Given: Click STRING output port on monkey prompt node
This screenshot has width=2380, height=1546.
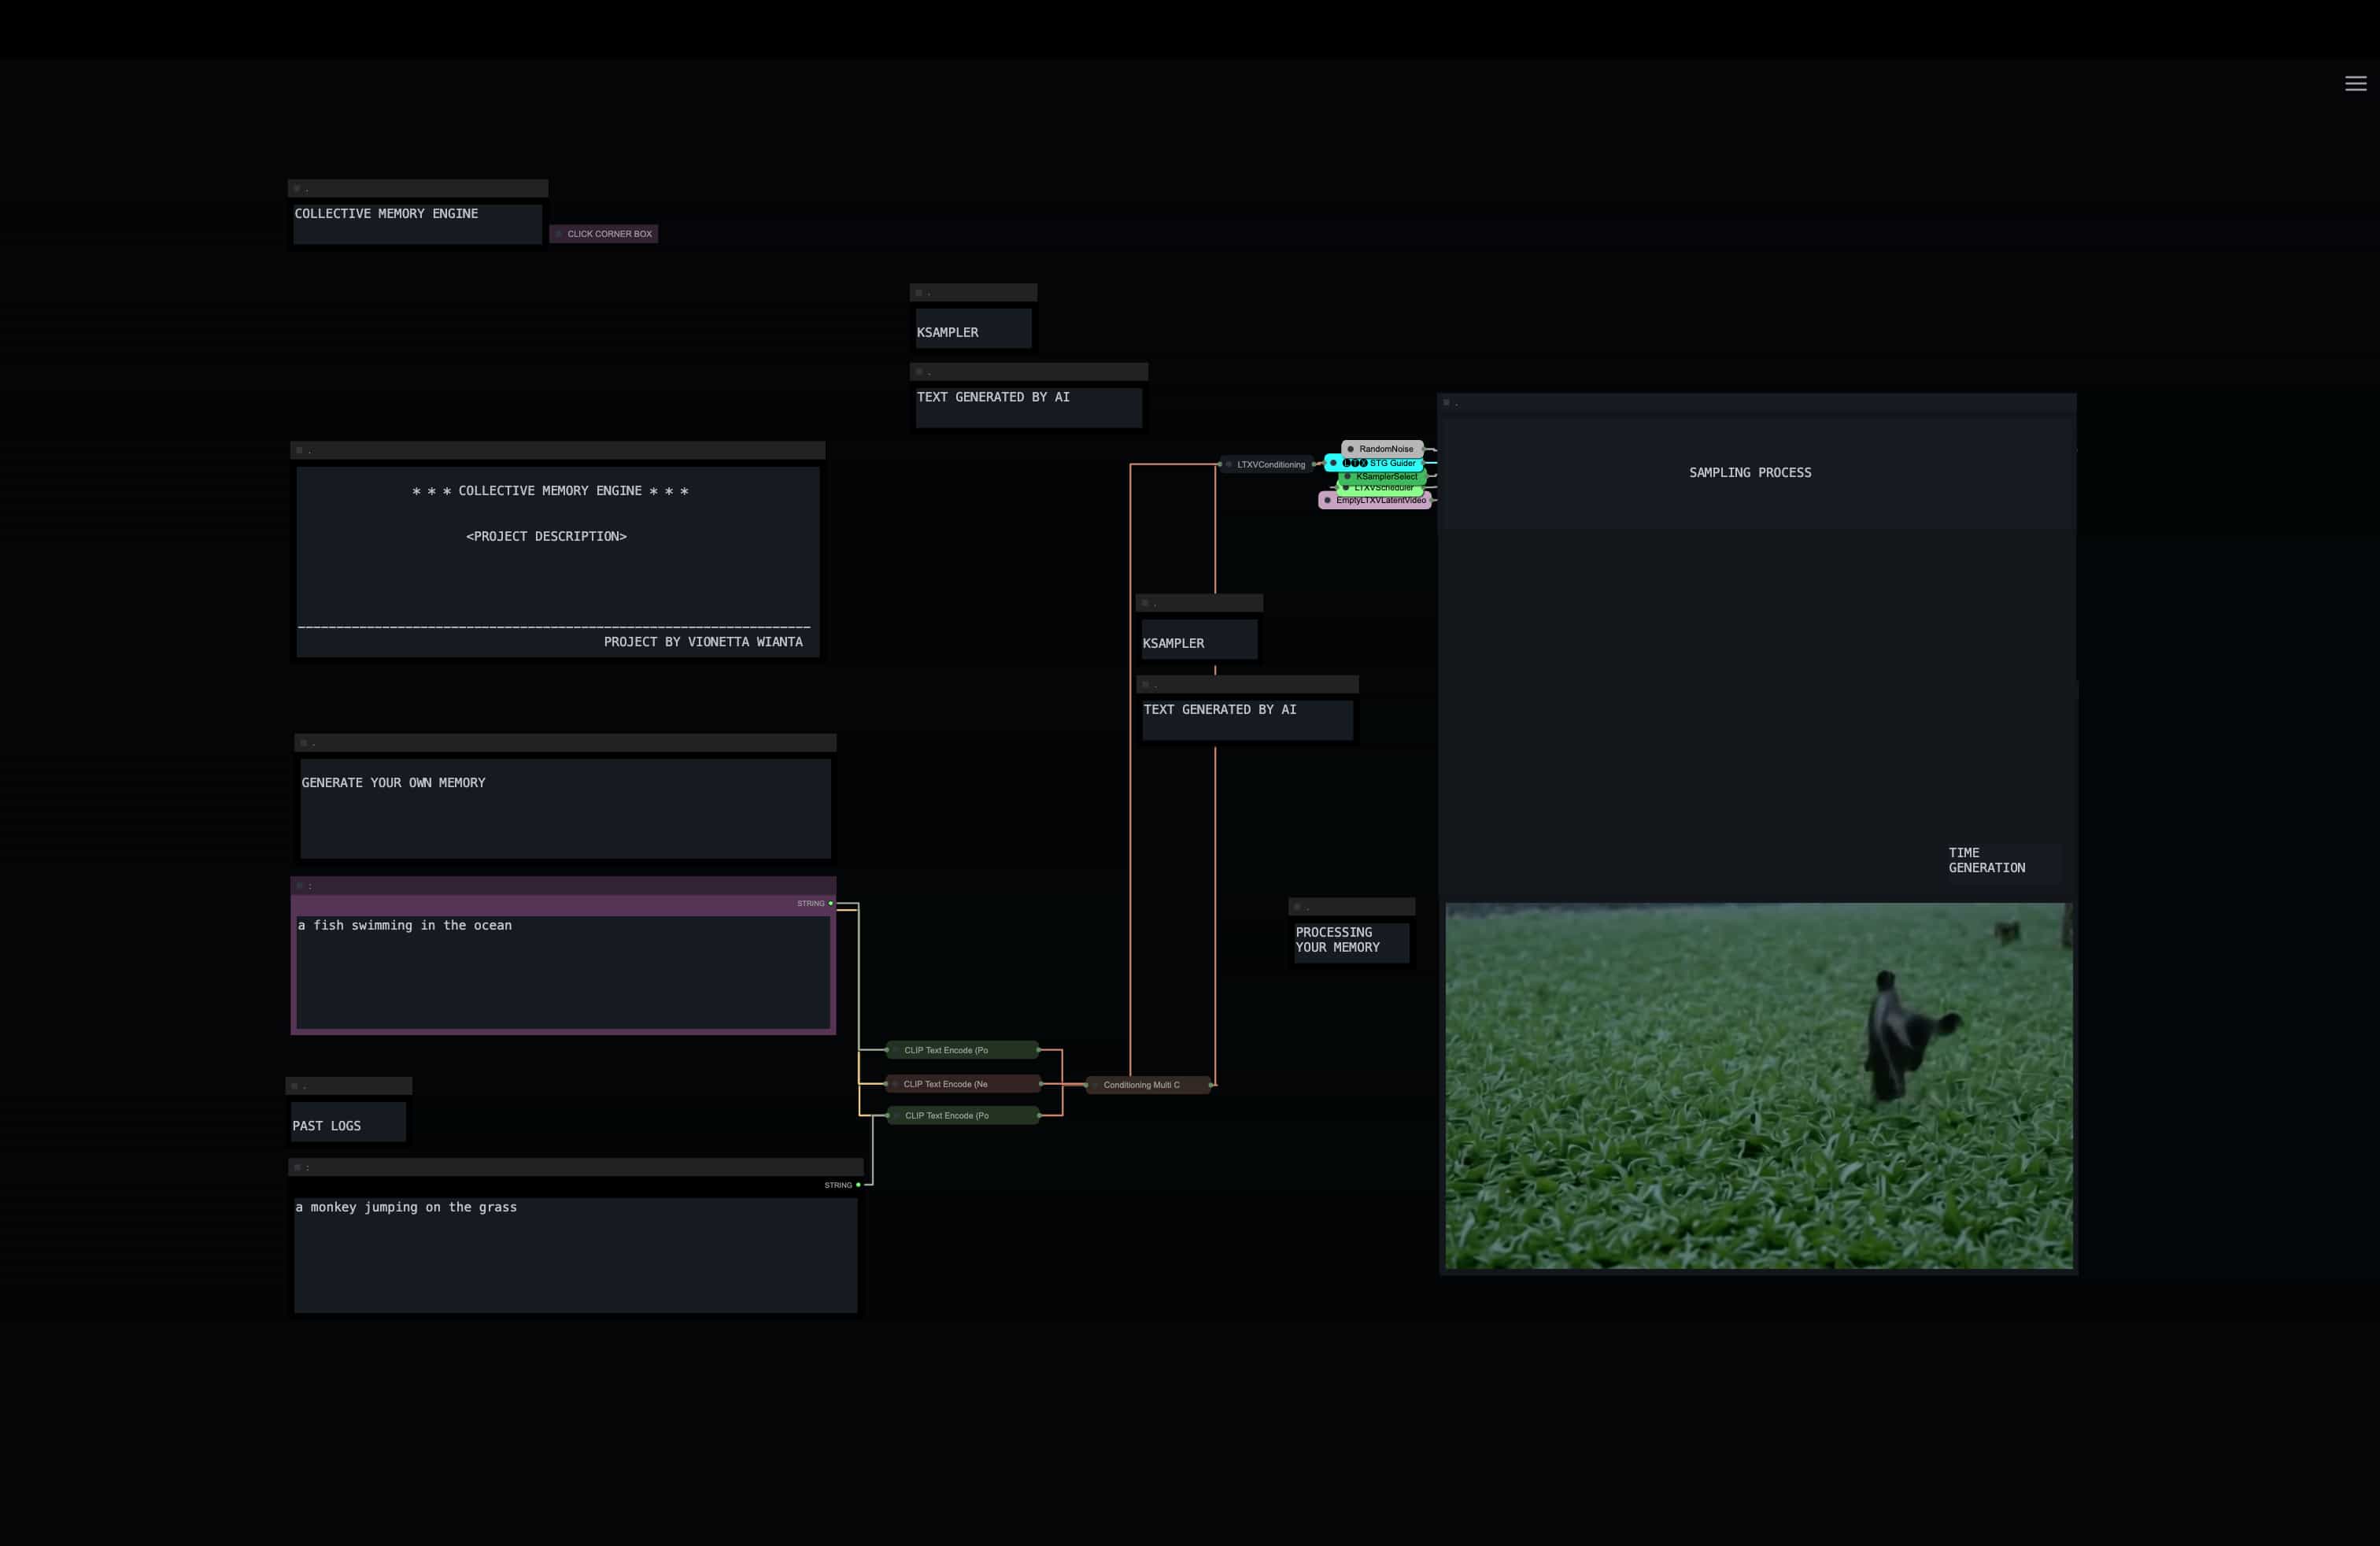Looking at the screenshot, I should point(858,1185).
